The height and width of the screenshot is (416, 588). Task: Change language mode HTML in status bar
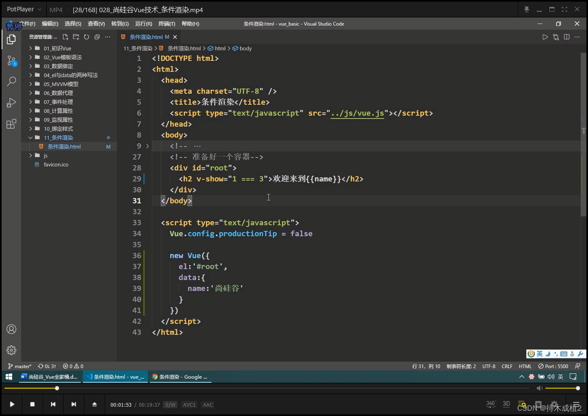coord(525,366)
